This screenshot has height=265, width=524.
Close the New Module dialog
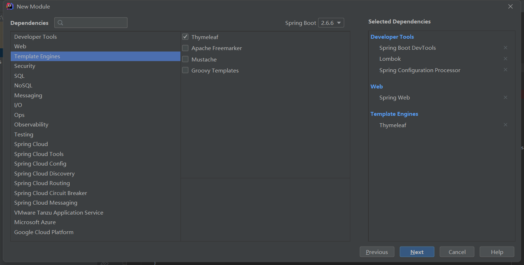point(511,6)
